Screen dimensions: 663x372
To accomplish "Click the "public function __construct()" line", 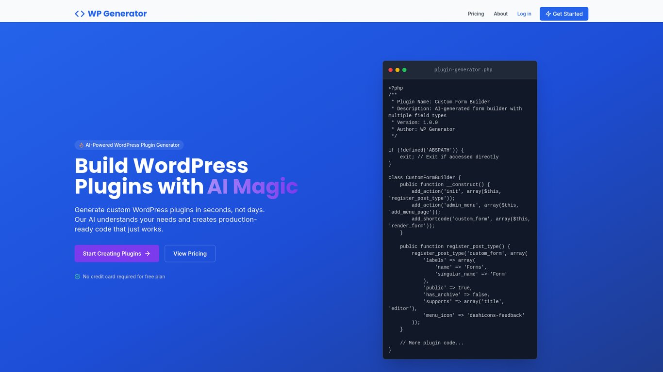I will pos(445,185).
